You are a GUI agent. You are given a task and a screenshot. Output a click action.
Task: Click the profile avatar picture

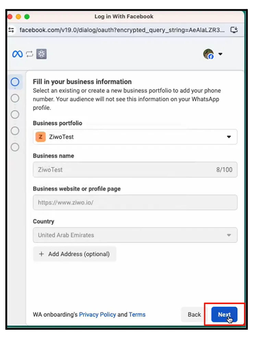pos(208,54)
